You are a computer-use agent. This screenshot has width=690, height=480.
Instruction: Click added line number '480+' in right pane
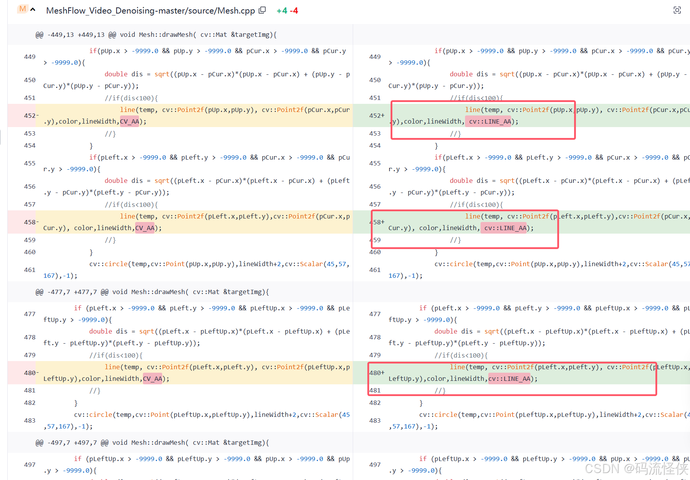(x=377, y=373)
